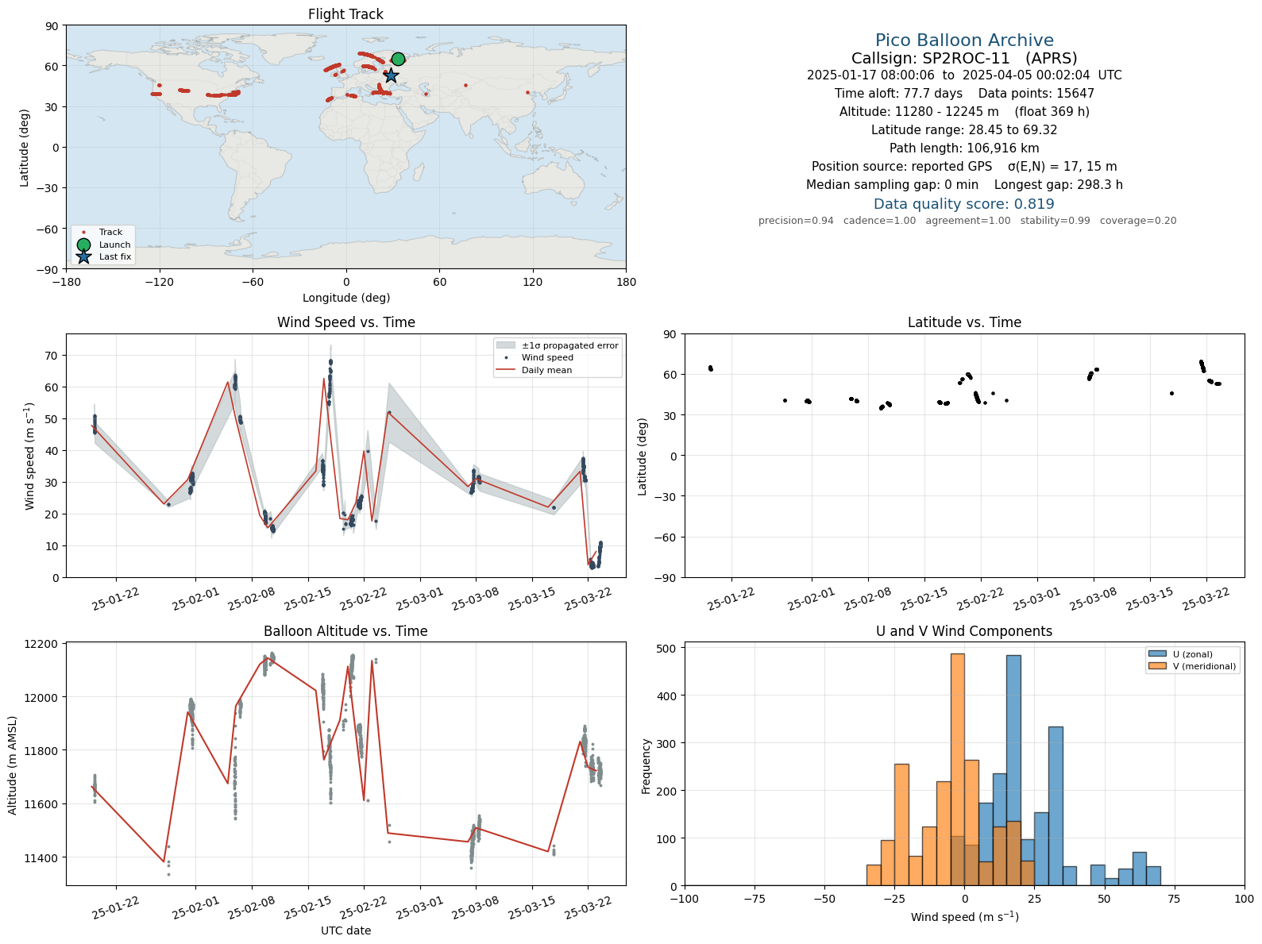Screen dimensions: 1262x944
Task: Click the '120' longitude tick on the map
Action: tap(533, 282)
